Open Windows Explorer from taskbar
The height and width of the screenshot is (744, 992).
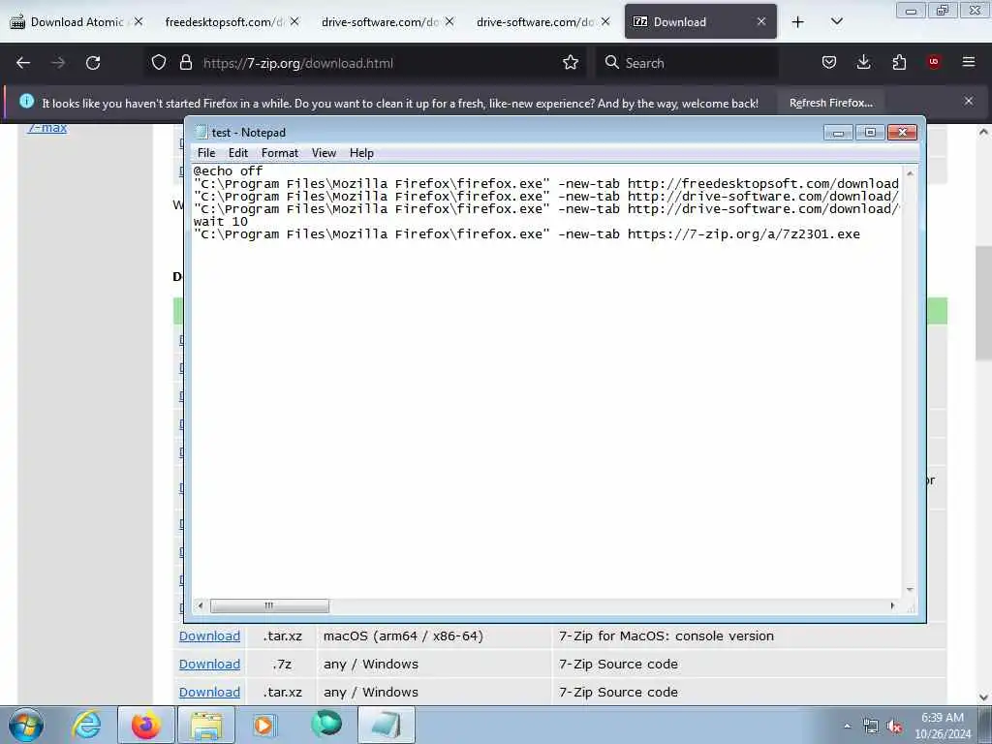[x=206, y=725]
